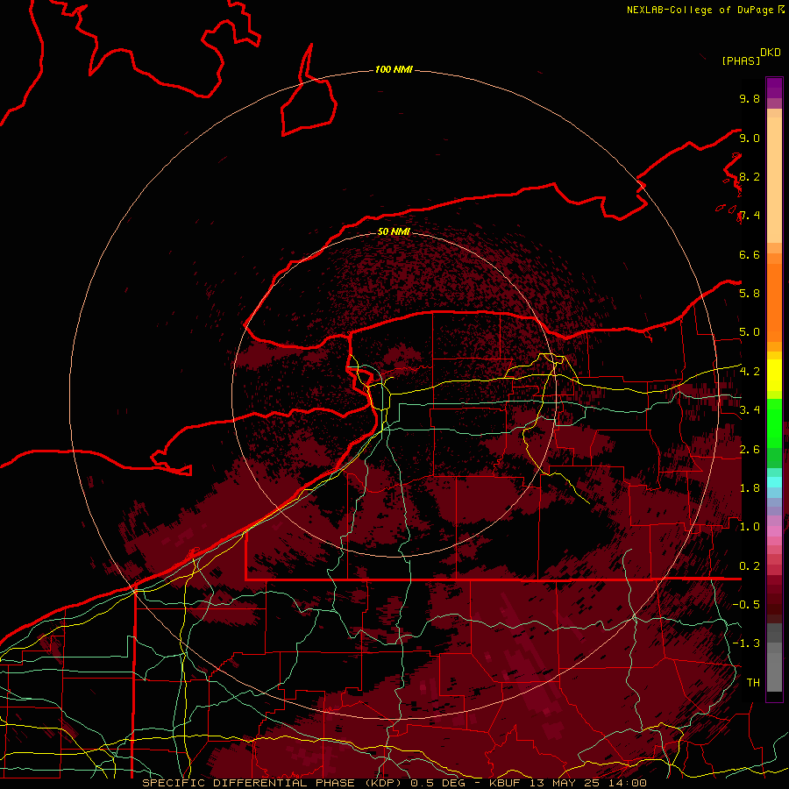This screenshot has width=789, height=789.
Task: Click the 5.8 scale value
Action: point(750,294)
